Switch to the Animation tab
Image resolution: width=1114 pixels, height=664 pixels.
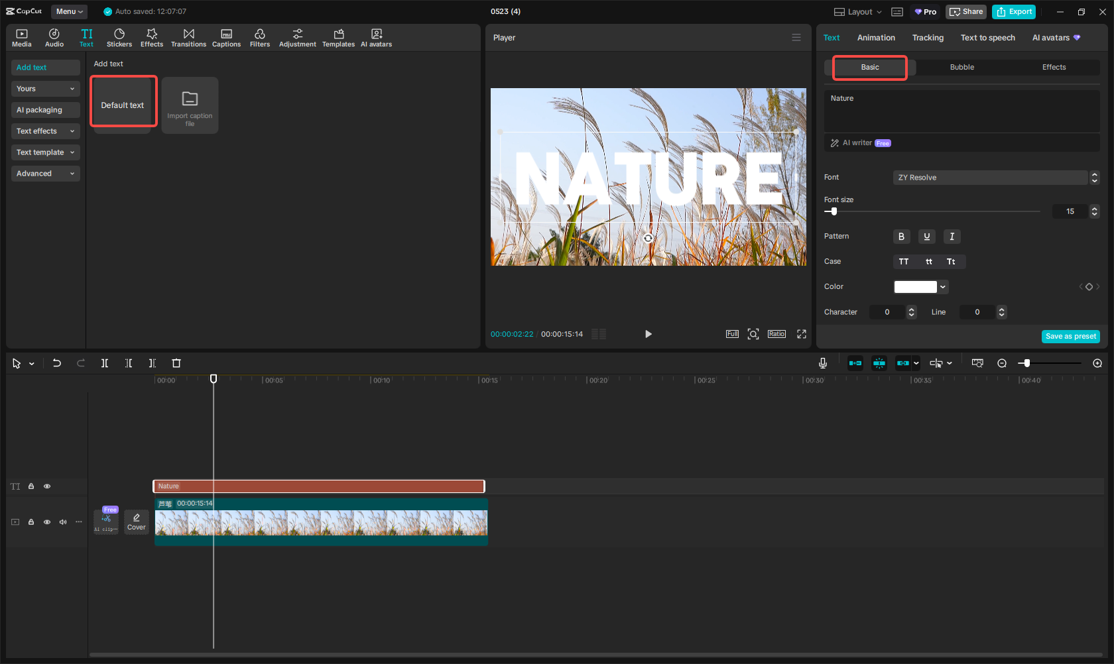click(875, 38)
